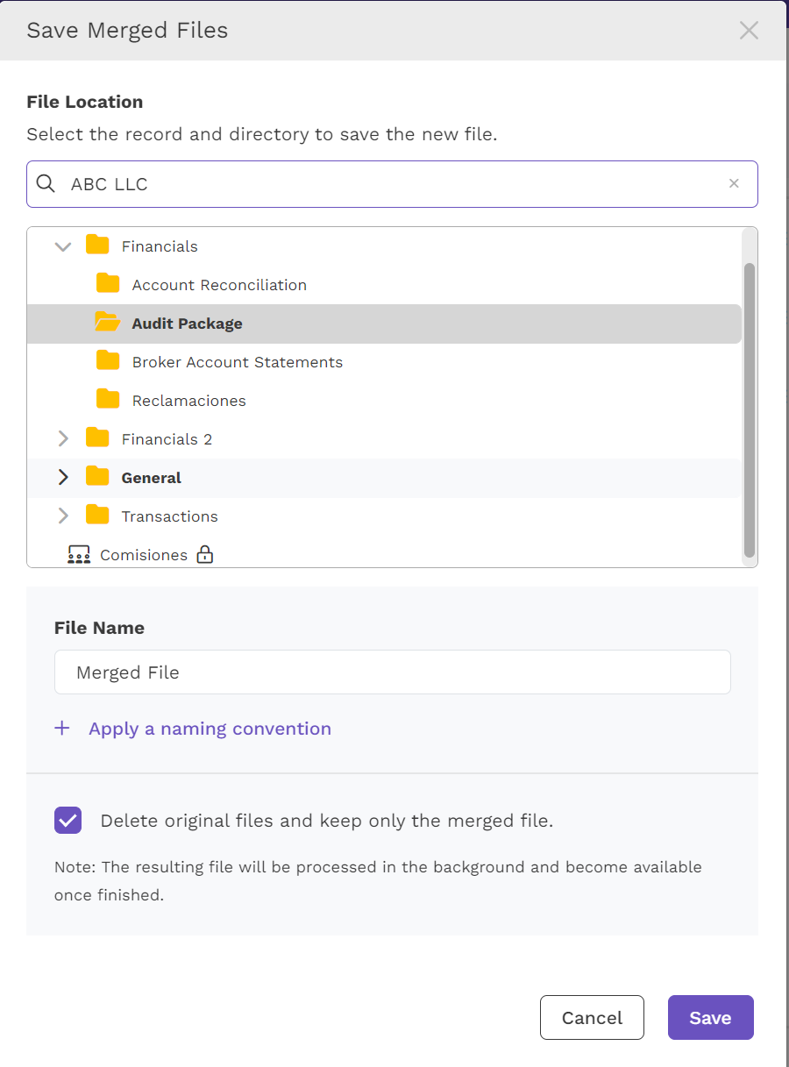Image resolution: width=789 pixels, height=1067 pixels.
Task: Click the Merged File name field
Action: coord(392,672)
